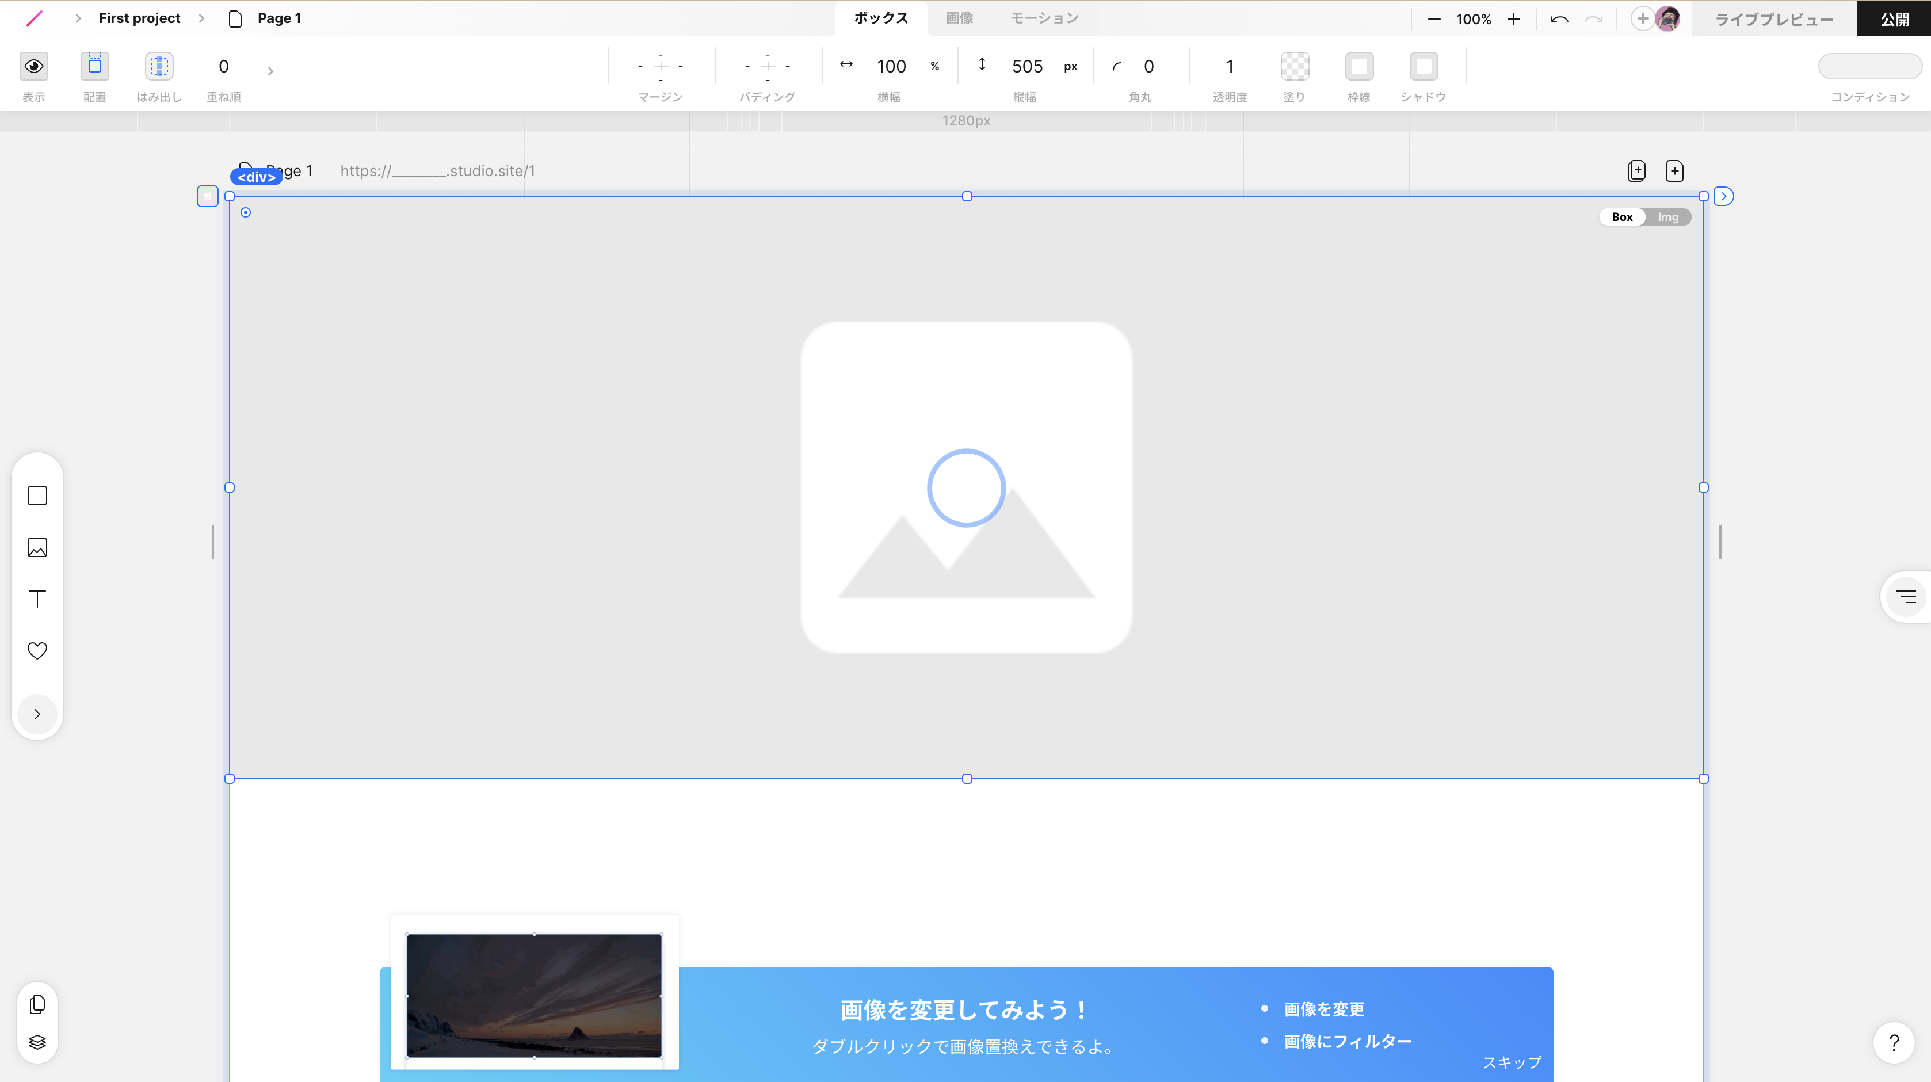This screenshot has height=1082, width=1931.
Task: Click the zoom in plus icon
Action: click(1513, 20)
